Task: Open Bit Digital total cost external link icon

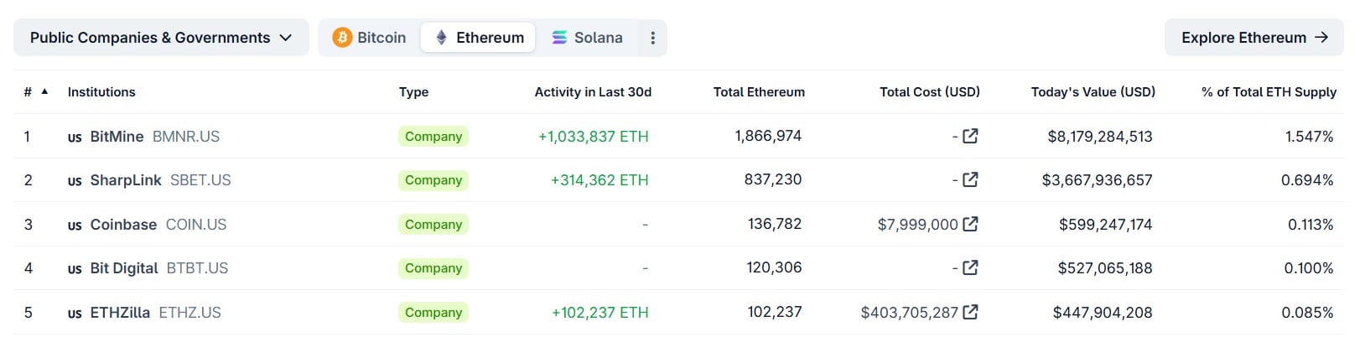Action: click(970, 267)
